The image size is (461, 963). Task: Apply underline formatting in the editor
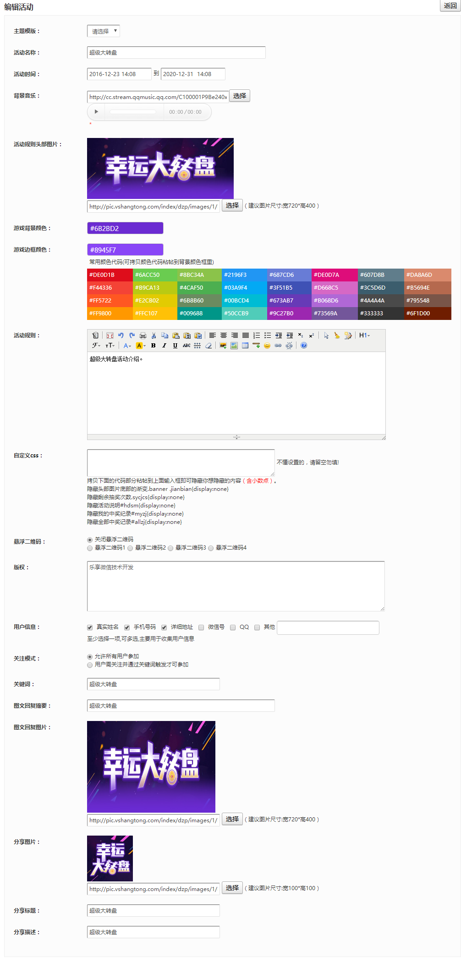[175, 346]
